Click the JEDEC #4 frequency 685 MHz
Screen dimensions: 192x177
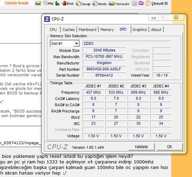pyautogui.click(x=161, y=92)
